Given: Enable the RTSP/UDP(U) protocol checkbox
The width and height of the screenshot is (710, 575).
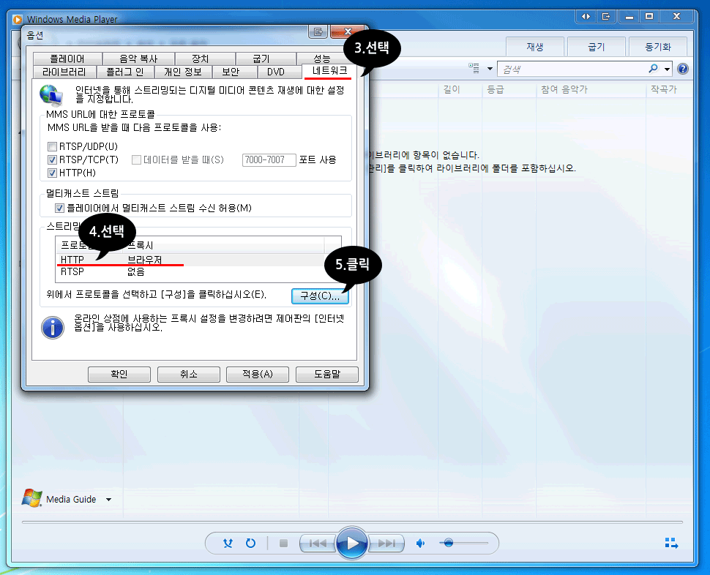Looking at the screenshot, I should [53, 146].
